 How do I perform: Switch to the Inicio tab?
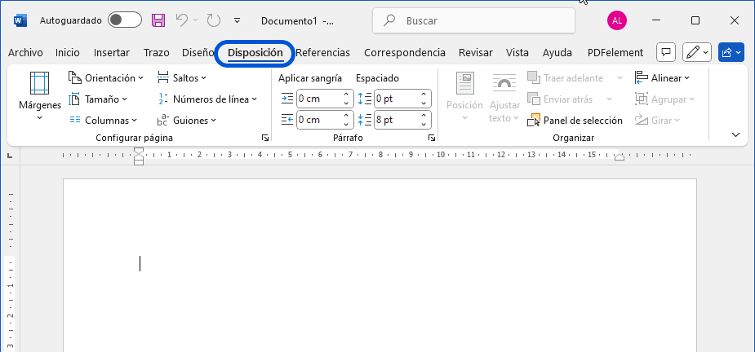point(68,53)
